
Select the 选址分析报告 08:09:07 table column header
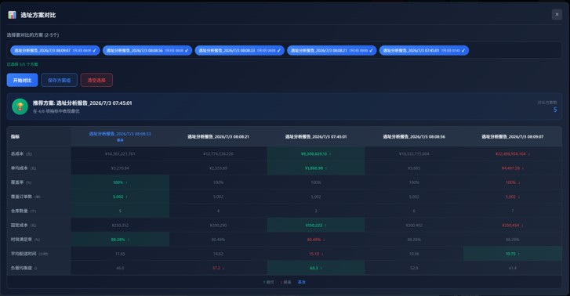[513, 136]
